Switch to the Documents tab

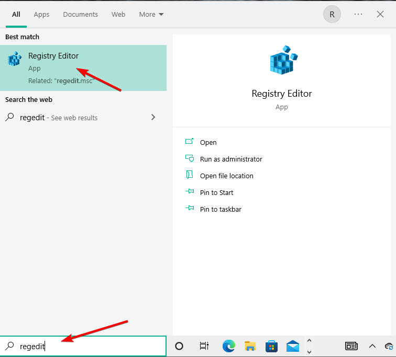coord(80,14)
